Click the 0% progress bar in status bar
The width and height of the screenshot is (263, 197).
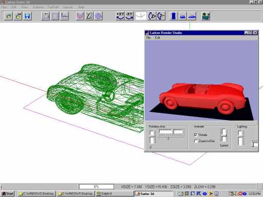coord(97,187)
